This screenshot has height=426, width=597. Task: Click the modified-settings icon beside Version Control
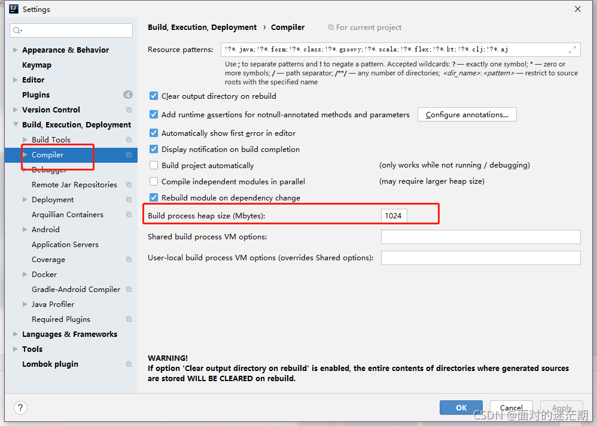(129, 109)
